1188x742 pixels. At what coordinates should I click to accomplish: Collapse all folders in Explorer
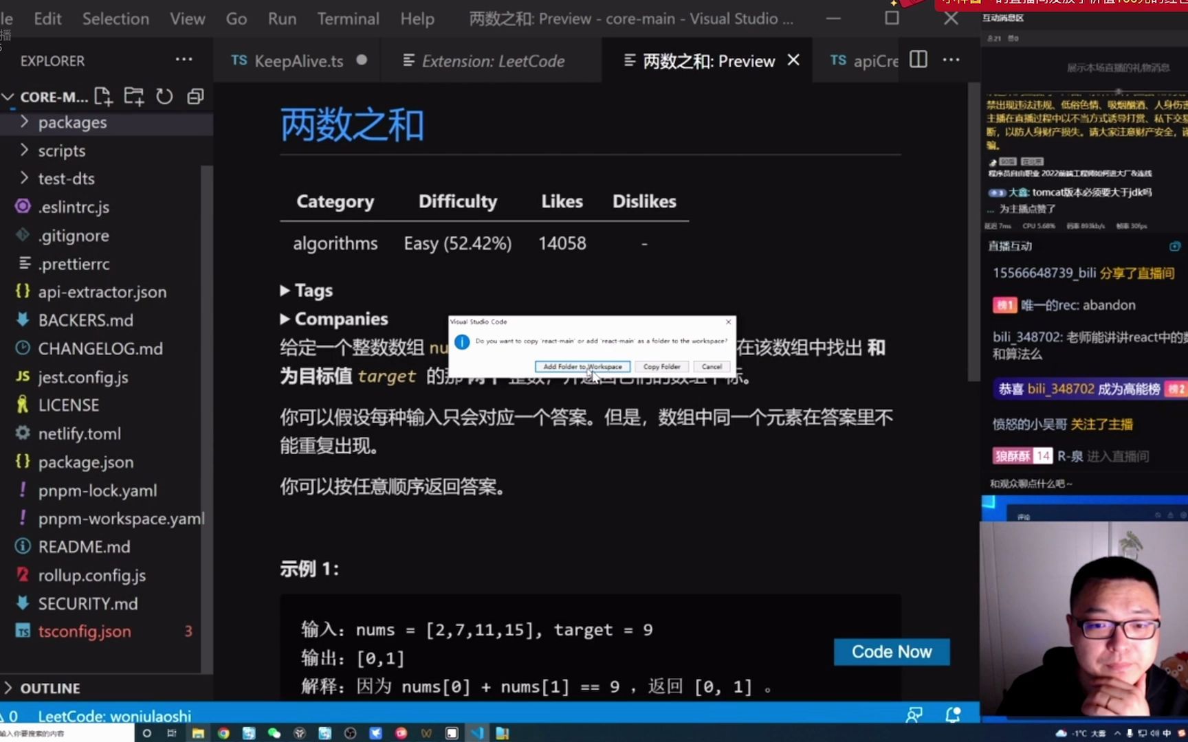(195, 96)
